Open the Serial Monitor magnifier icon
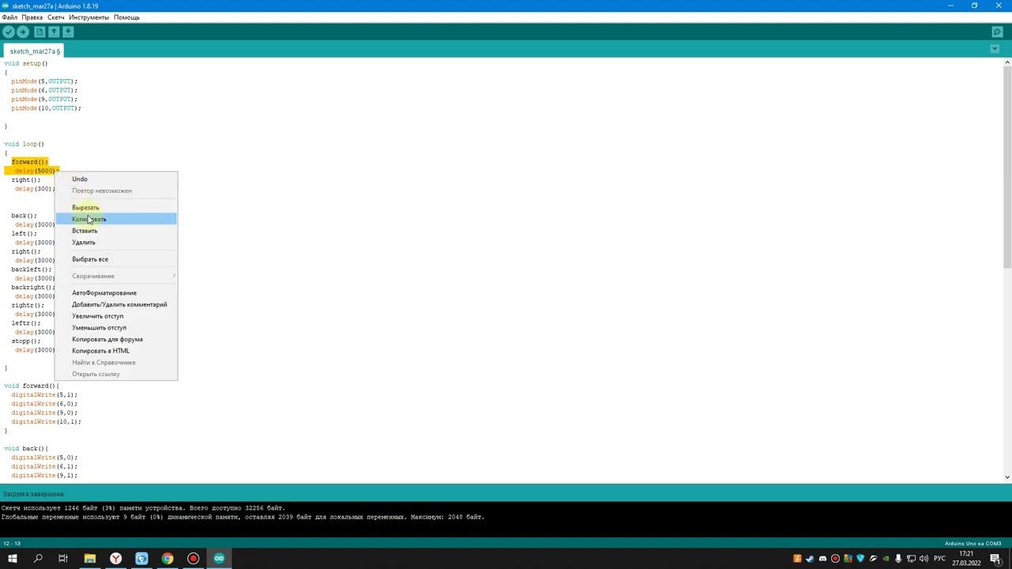The image size is (1012, 569). tap(997, 32)
